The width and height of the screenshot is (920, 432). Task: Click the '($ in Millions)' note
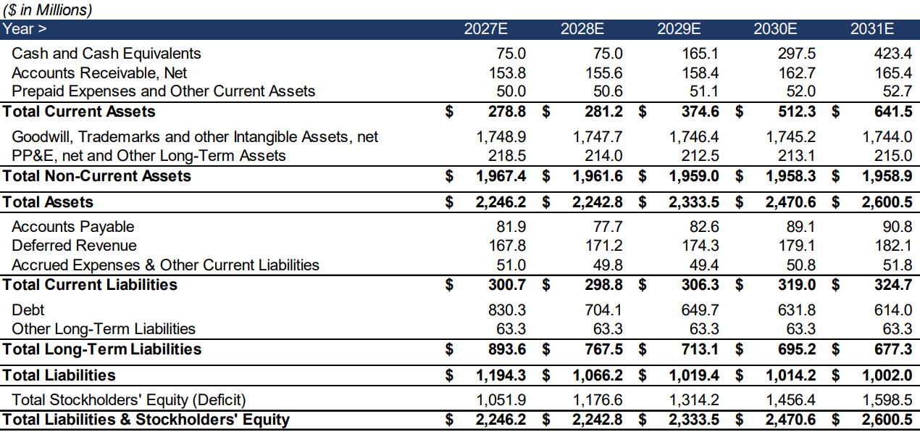pos(47,10)
